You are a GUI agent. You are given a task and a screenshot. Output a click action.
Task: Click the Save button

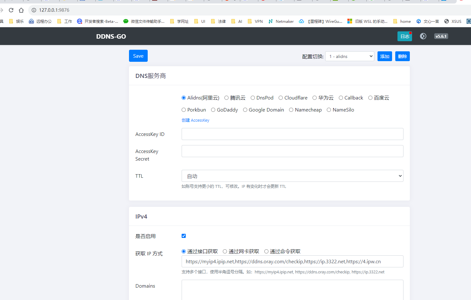[x=138, y=56]
